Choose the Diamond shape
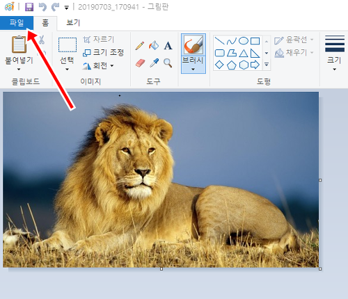Screen dimensions: 348x299 pos(219,65)
